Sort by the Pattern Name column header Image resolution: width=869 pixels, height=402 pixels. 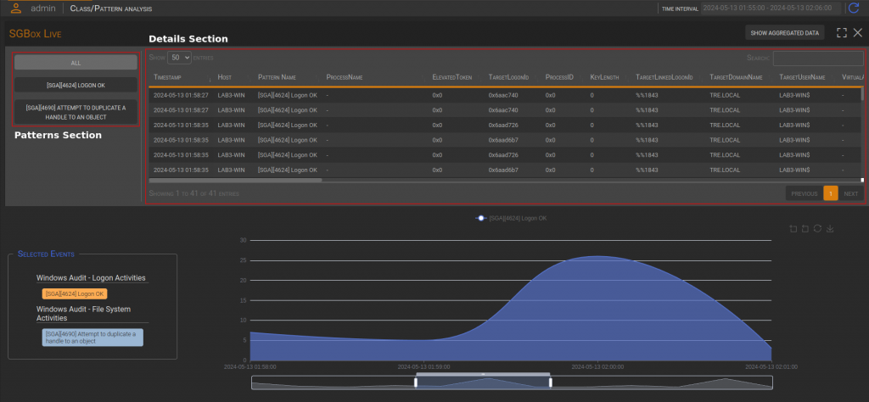277,77
